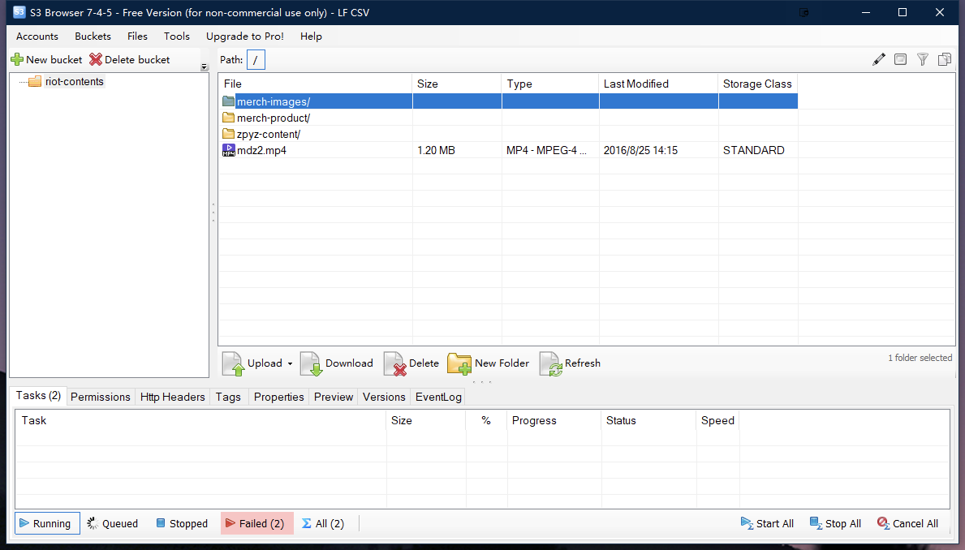Viewport: 965px width, 550px height.
Task: Open the Buckets menu
Action: pyautogui.click(x=93, y=36)
